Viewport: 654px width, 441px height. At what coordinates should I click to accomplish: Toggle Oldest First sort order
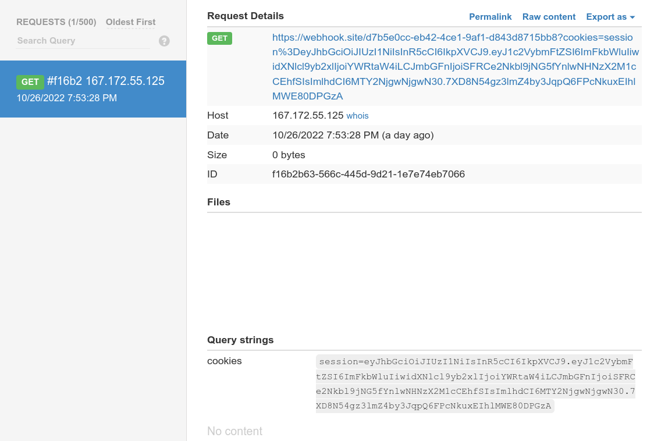pos(130,22)
